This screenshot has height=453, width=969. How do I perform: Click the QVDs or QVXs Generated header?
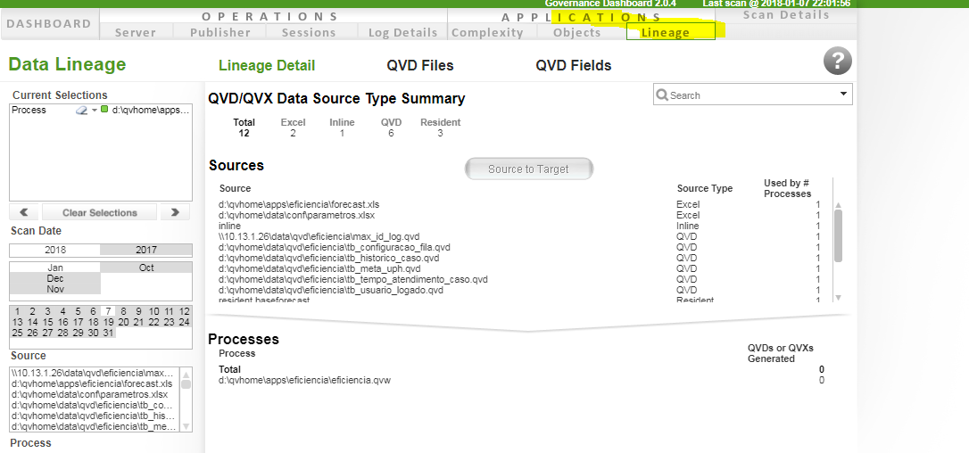click(x=781, y=353)
